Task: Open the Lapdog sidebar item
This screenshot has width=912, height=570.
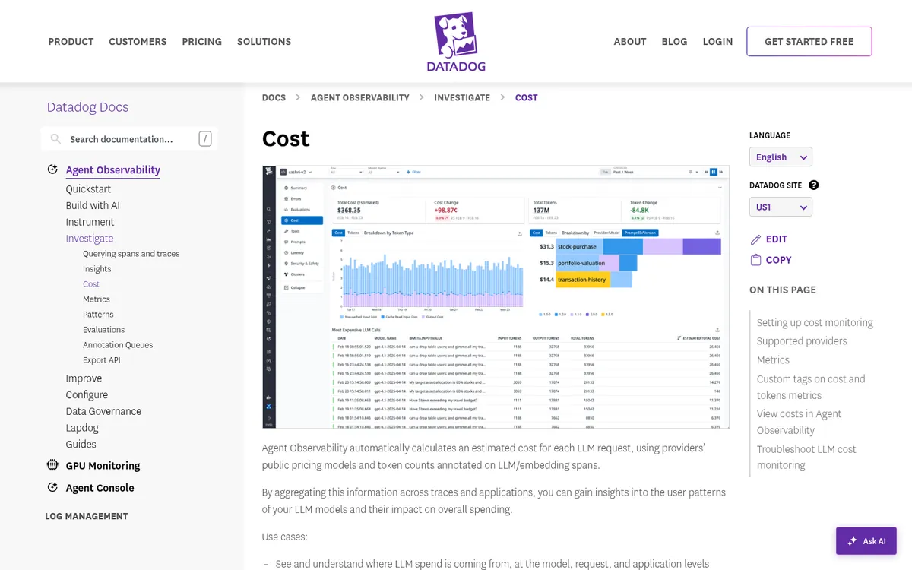Action: coord(82,428)
